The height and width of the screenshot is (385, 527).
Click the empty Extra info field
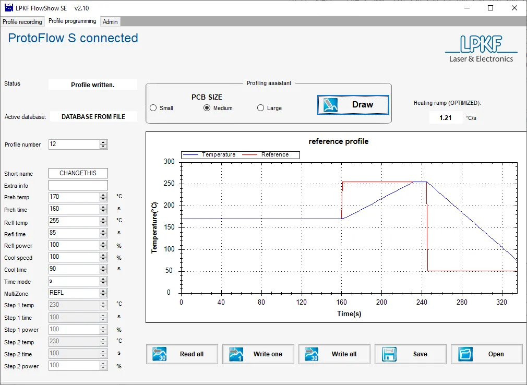(78, 185)
